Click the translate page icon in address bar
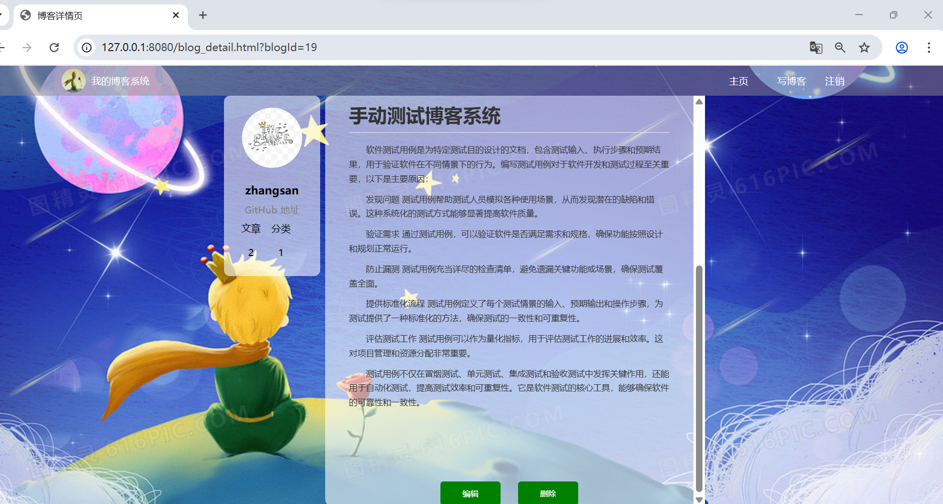943x504 pixels. (x=816, y=48)
